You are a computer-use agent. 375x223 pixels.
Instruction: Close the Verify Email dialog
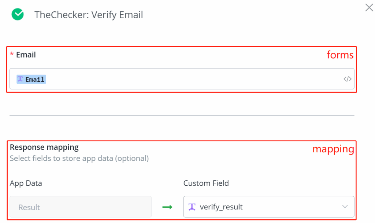pyautogui.click(x=369, y=8)
